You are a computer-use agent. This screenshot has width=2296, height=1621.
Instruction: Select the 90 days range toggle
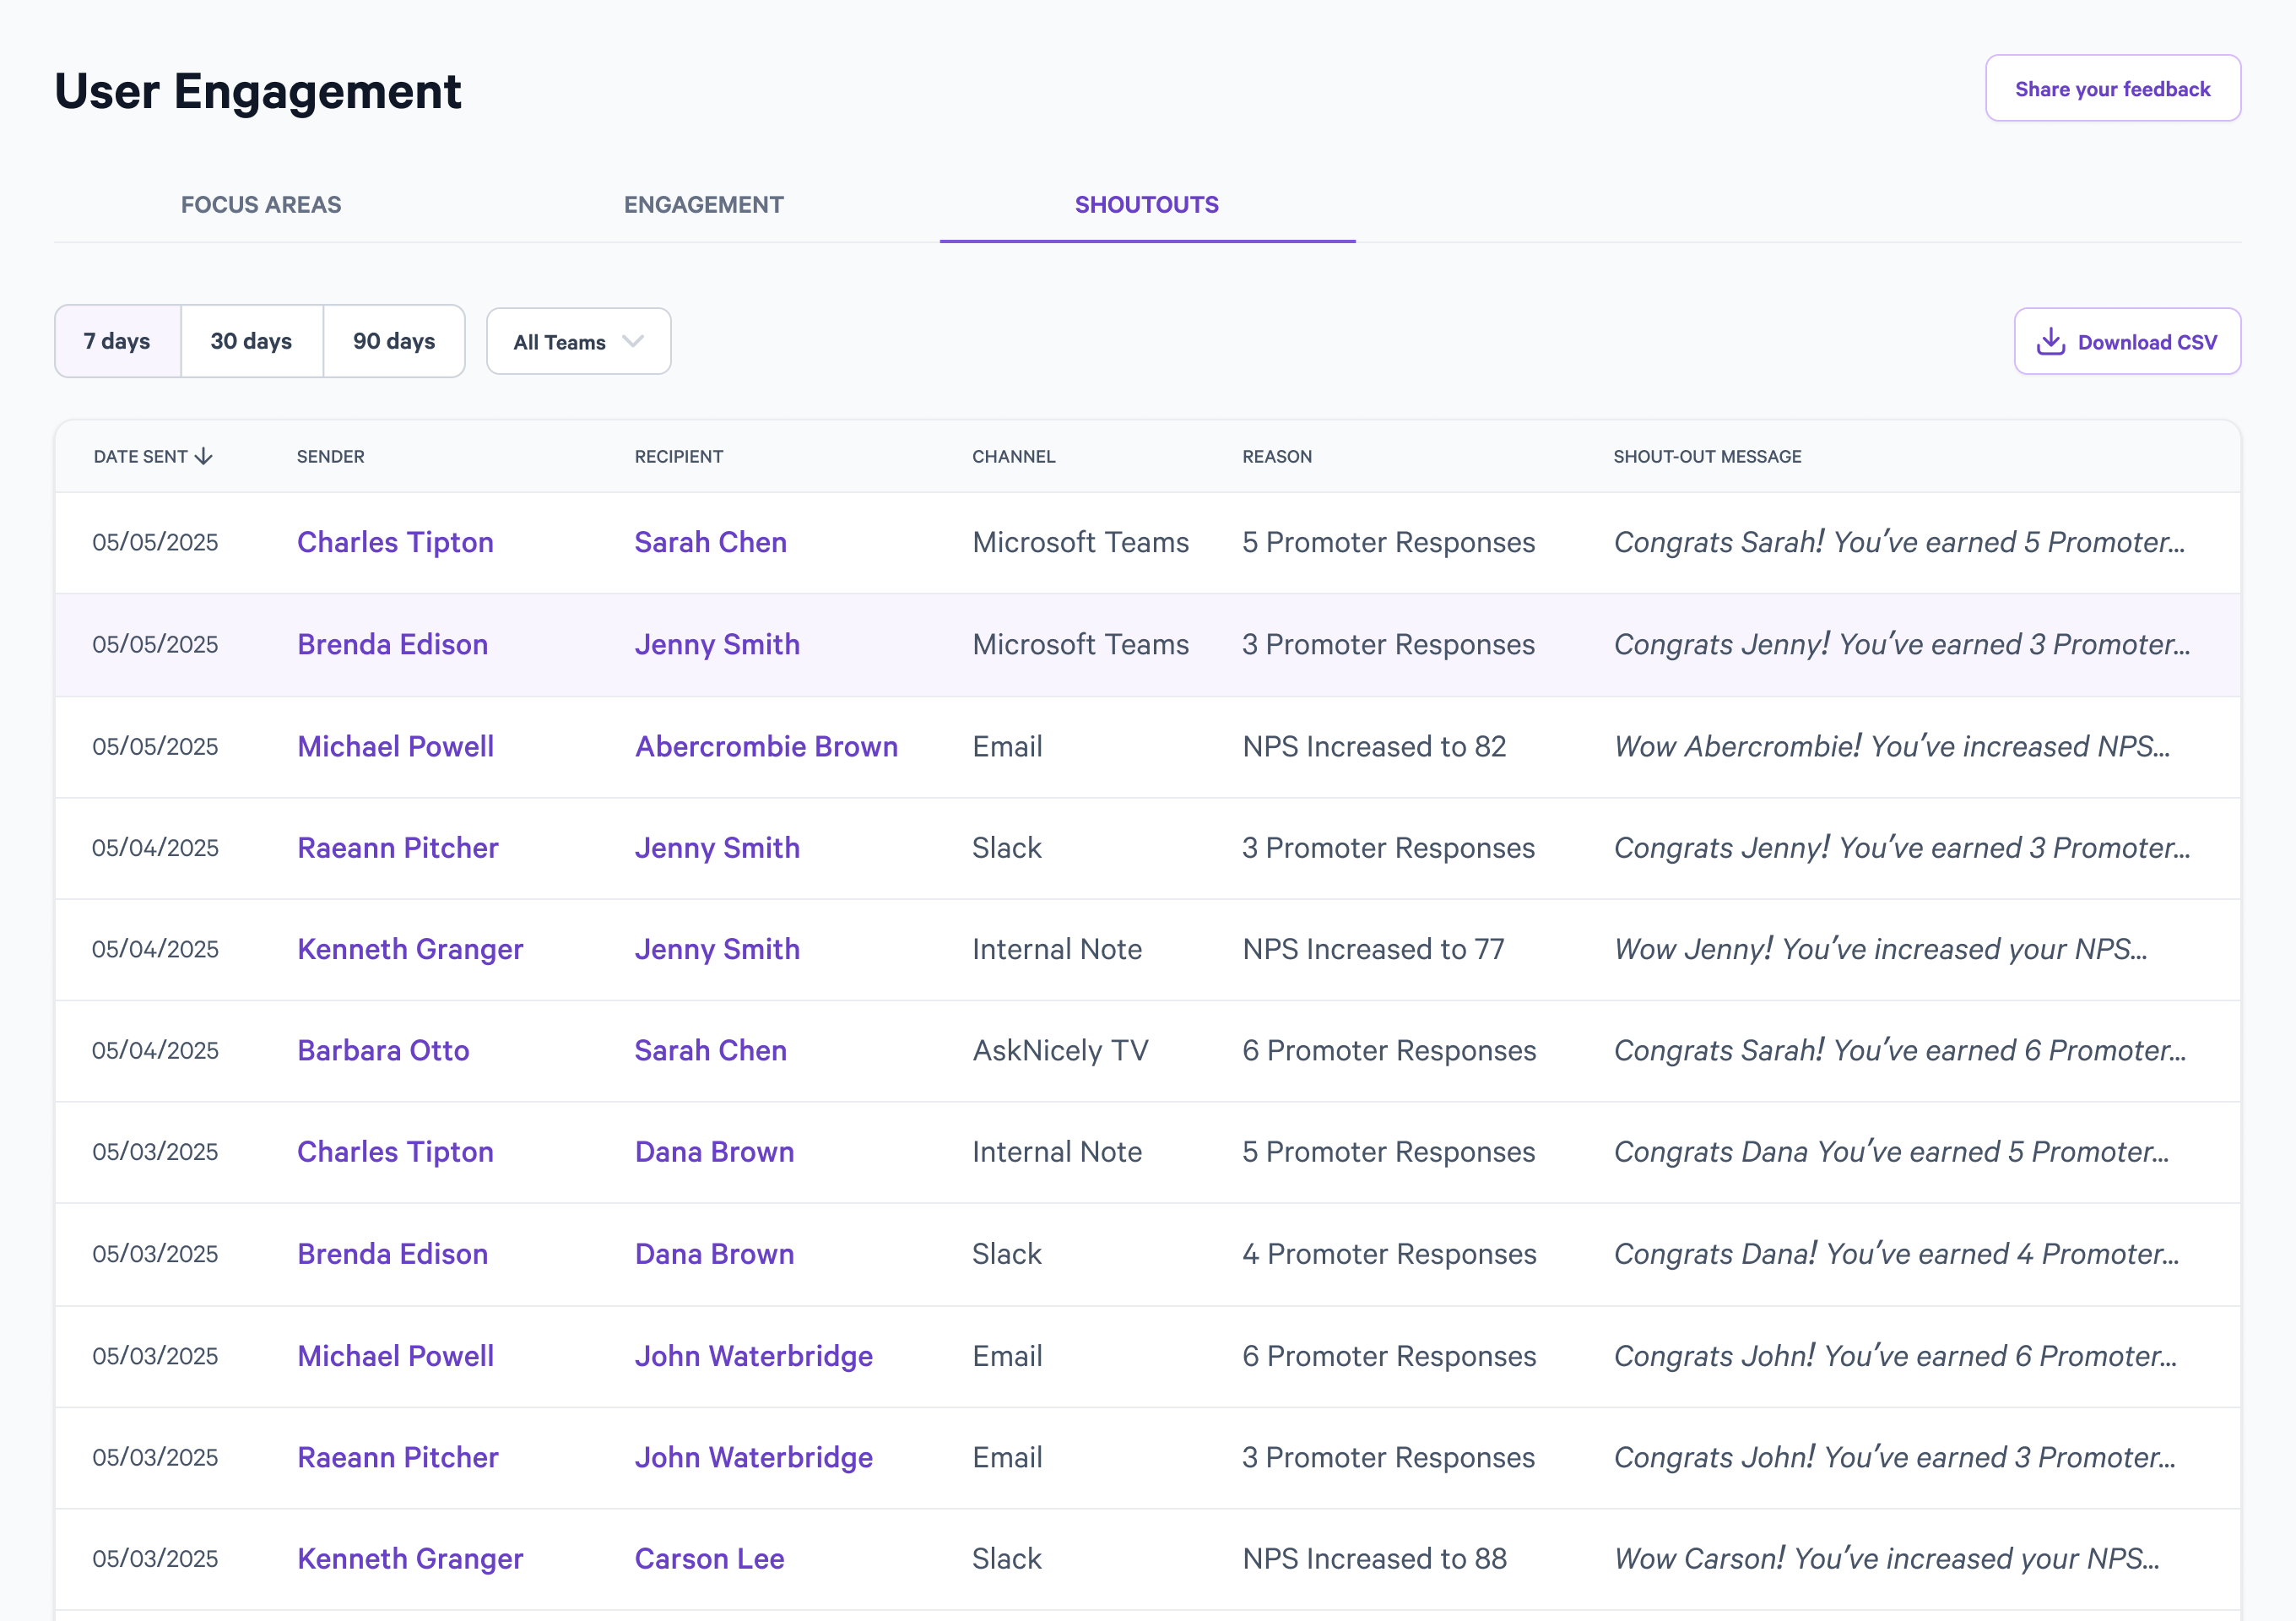click(x=394, y=341)
